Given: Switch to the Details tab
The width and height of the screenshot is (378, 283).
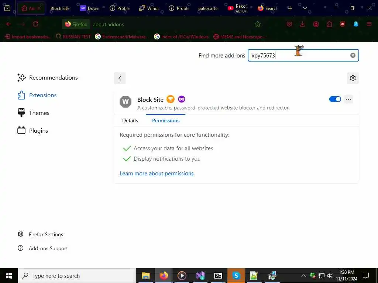Looking at the screenshot, I should (130, 120).
